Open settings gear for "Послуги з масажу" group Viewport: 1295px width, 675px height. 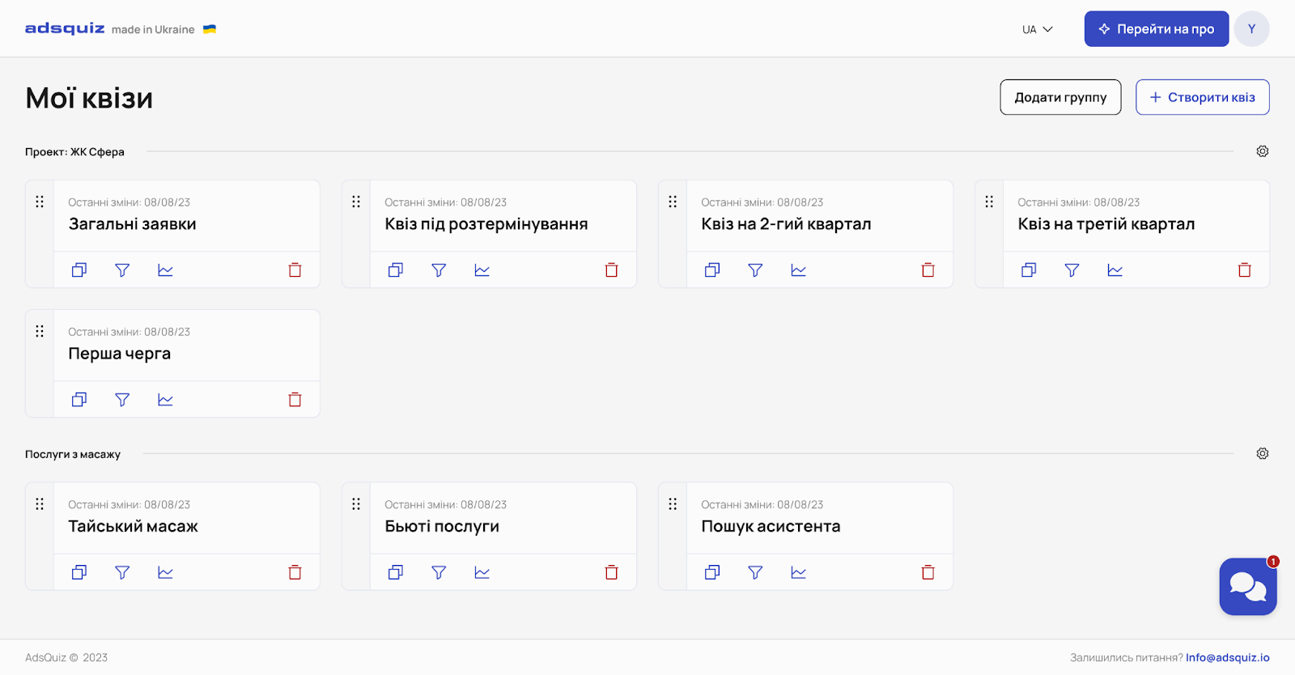pos(1263,454)
